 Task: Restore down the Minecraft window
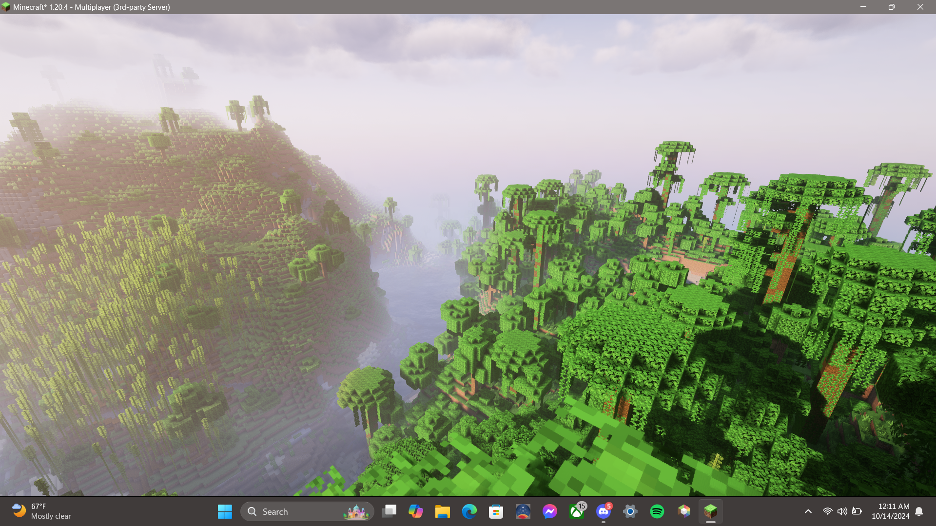click(891, 7)
